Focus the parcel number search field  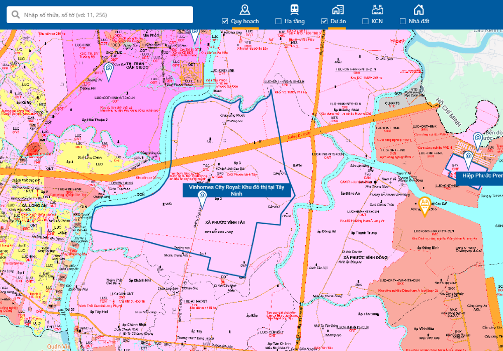point(106,15)
